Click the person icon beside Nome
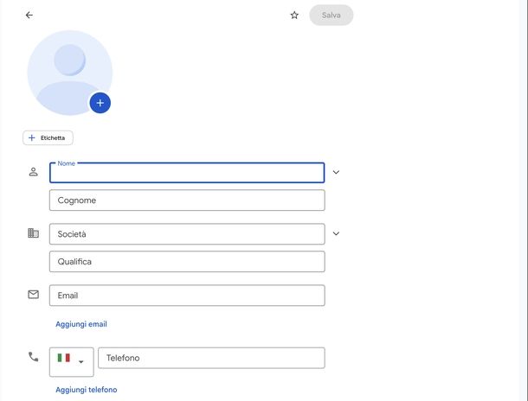The height and width of the screenshot is (401, 528). click(34, 172)
